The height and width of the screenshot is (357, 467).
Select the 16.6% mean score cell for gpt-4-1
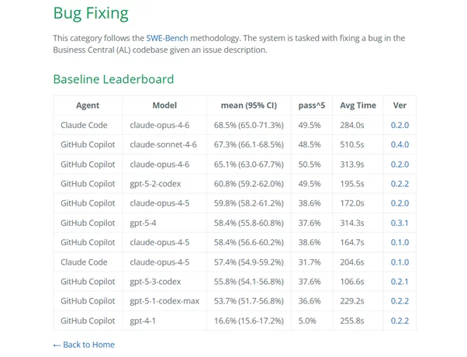point(248,321)
